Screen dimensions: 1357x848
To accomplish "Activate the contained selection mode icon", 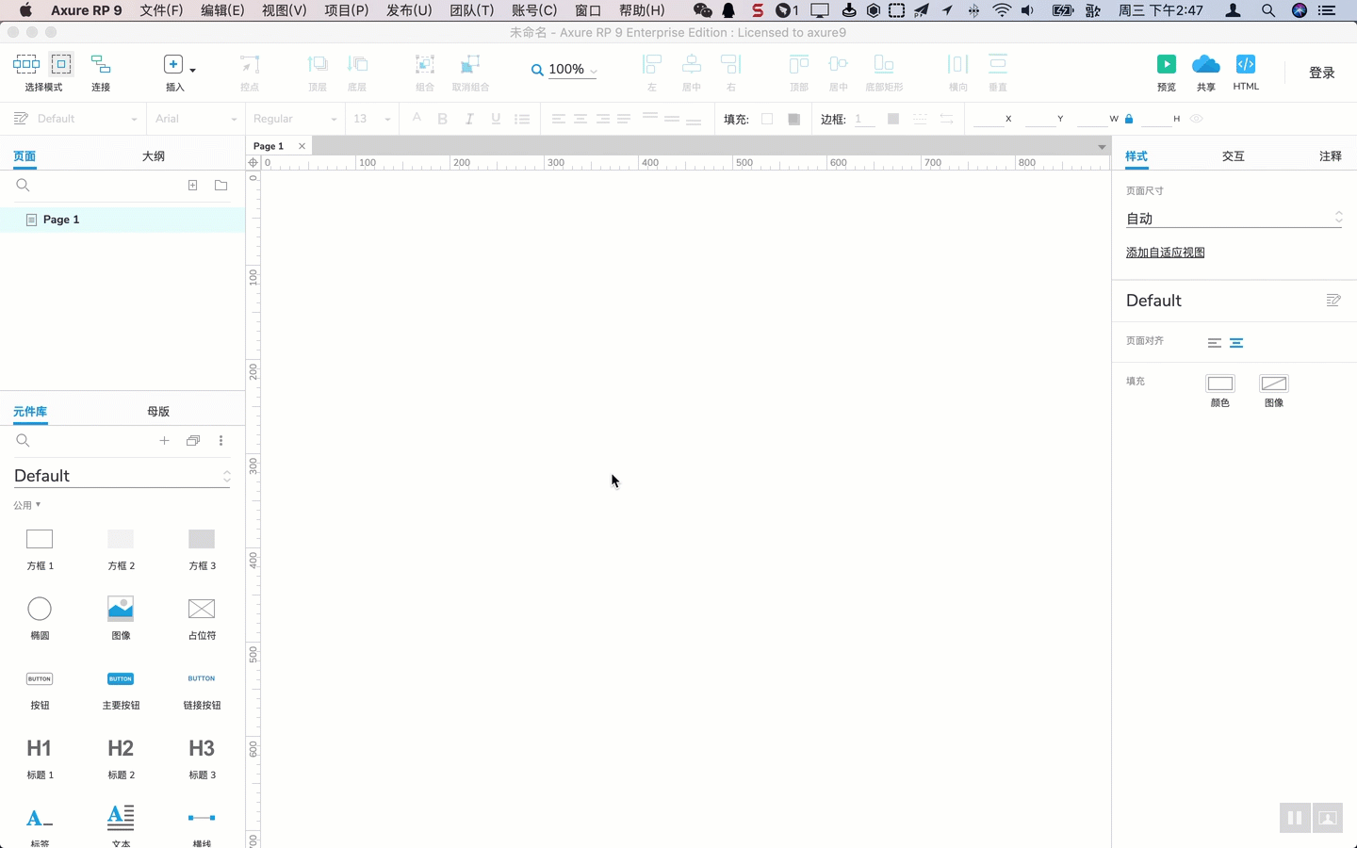I will coord(61,64).
